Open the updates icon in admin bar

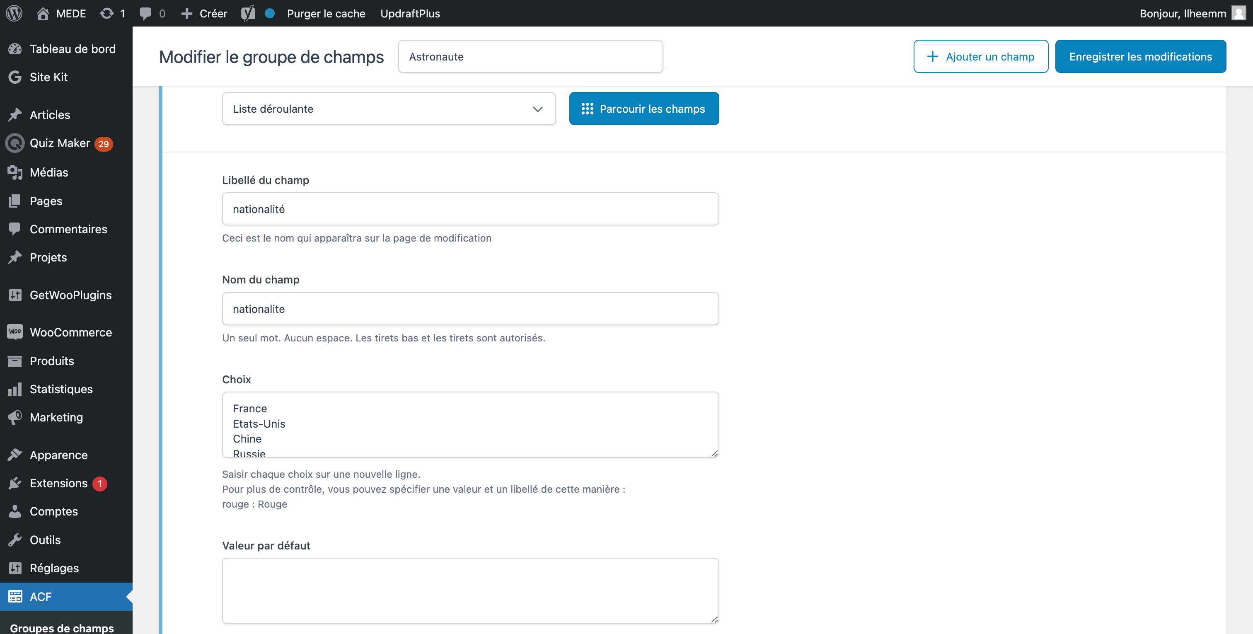(106, 13)
